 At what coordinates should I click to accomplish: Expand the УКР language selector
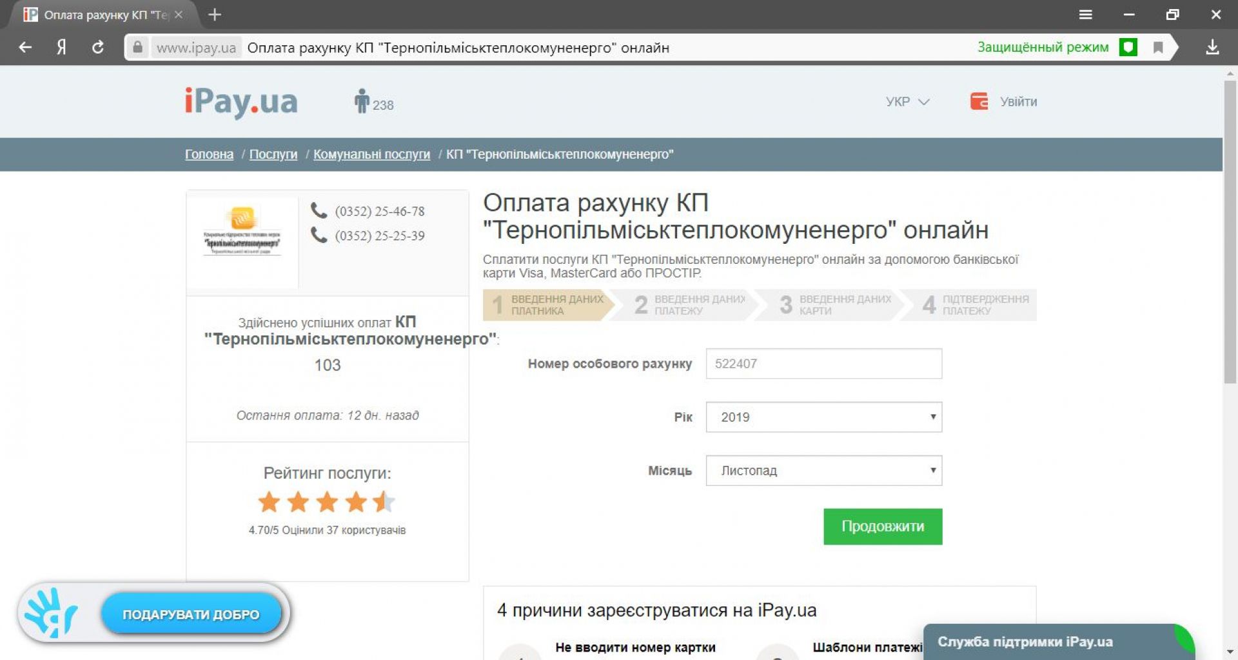(907, 102)
